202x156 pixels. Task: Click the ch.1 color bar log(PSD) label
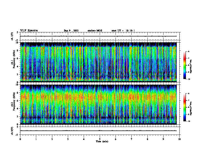click(191, 67)
